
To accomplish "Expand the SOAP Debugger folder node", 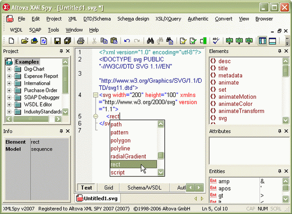I will point(9,97).
